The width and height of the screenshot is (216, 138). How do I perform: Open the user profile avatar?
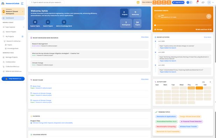pyautogui.click(x=209, y=2)
